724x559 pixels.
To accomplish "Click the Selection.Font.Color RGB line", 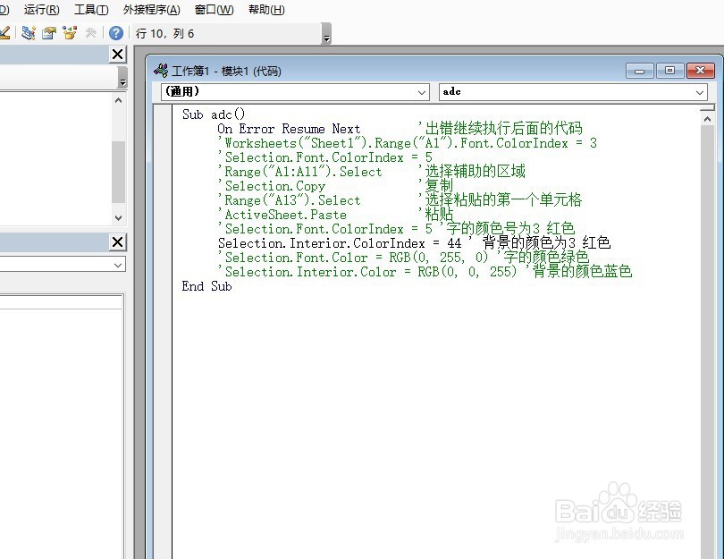I will click(x=403, y=258).
